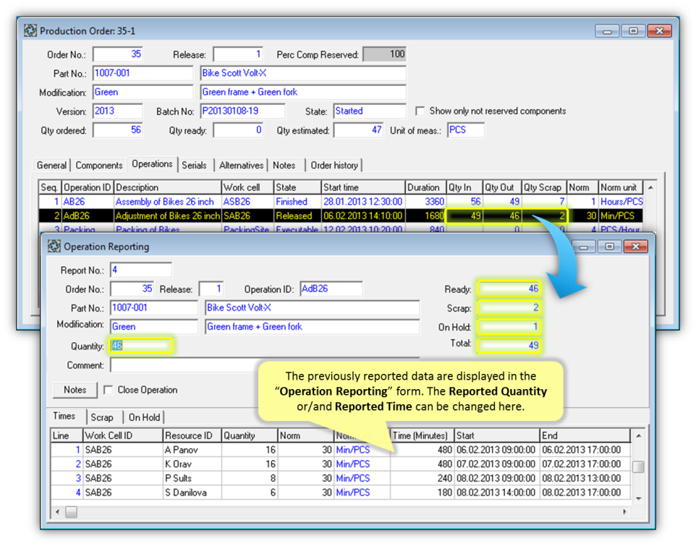Viewport: 696px width, 546px height.
Task: Open the General tab in Production Order
Action: [x=51, y=166]
